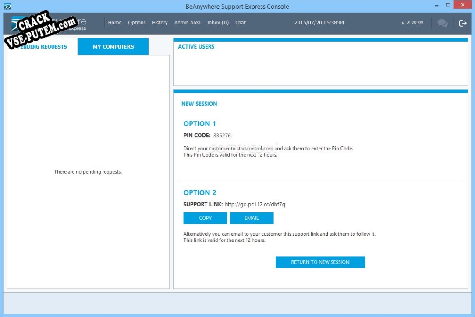This screenshot has height=317, width=475.
Task: Close the Support Express Console window
Action: 463,5
